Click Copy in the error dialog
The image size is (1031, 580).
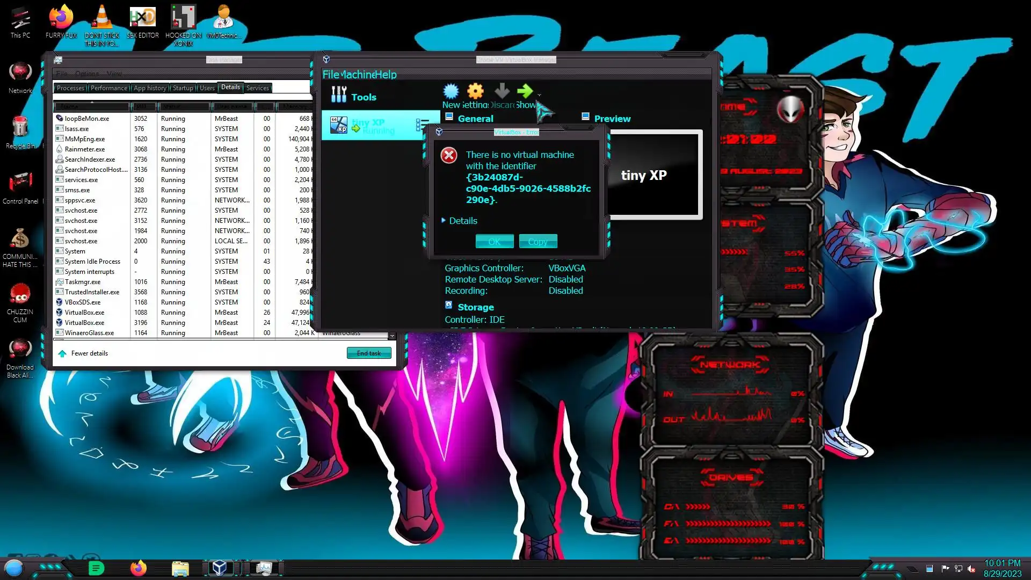(x=538, y=242)
